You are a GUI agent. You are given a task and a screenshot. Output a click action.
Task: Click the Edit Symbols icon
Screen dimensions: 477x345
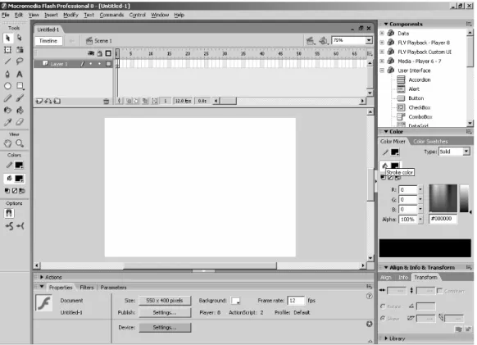[x=324, y=40]
